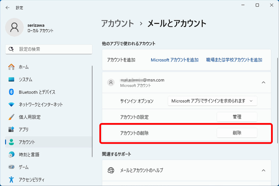The image size is (279, 186).
Task: Open アクセシビリティ section
Action: click(48, 179)
